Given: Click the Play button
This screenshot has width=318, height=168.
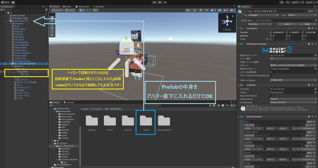Looking at the screenshot, I should point(154,2).
